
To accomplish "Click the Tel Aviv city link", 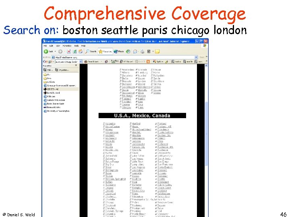I will click(x=157, y=84).
